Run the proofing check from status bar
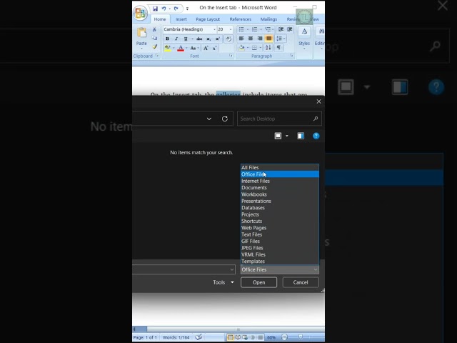 [199, 337]
